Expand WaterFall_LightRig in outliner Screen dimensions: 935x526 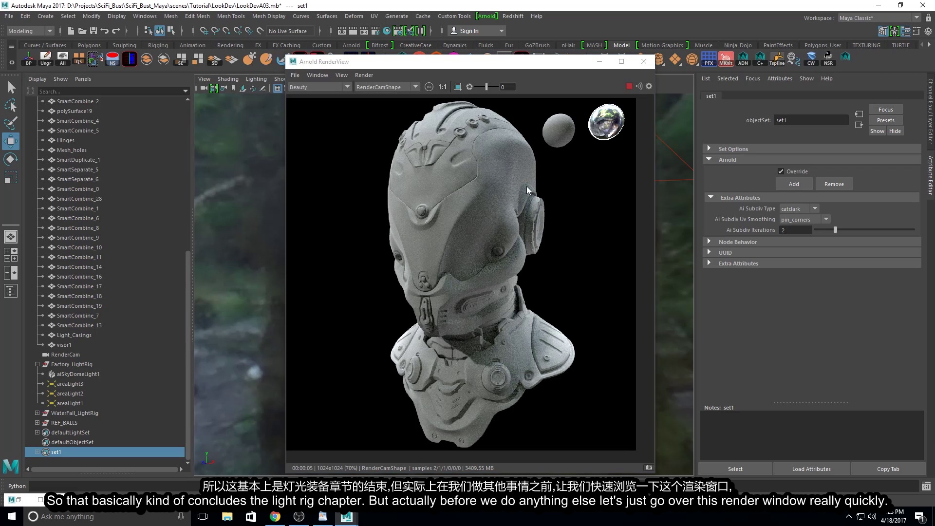point(37,413)
